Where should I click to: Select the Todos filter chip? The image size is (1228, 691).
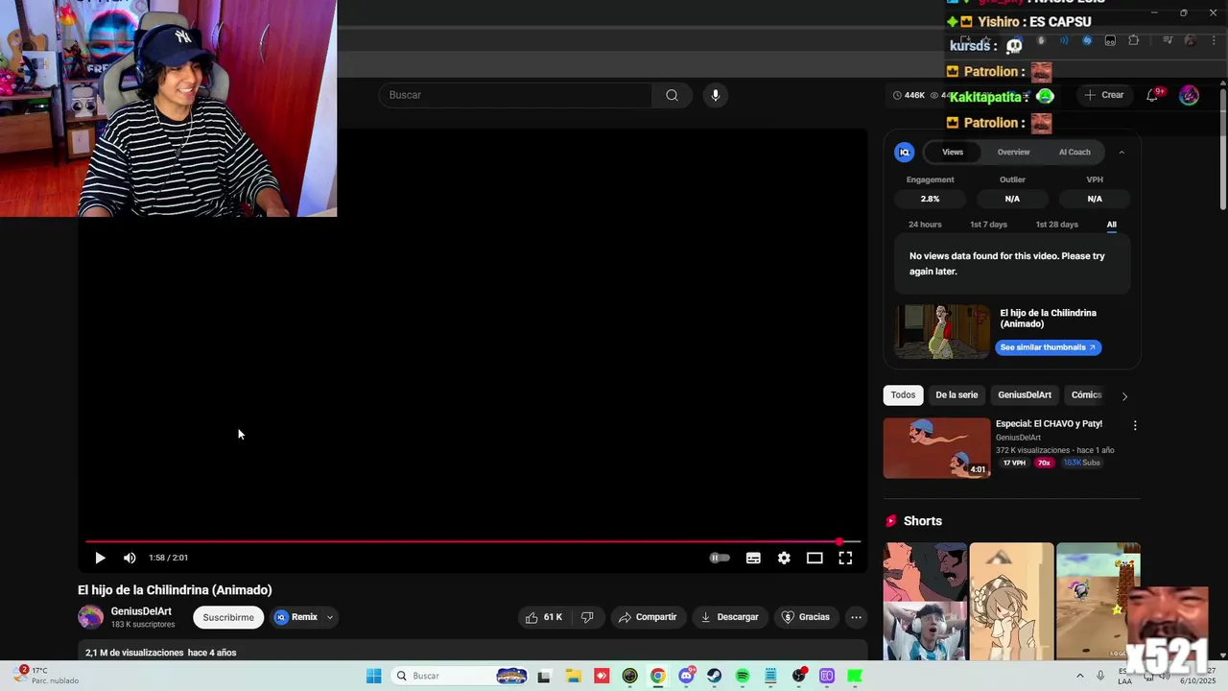click(903, 394)
